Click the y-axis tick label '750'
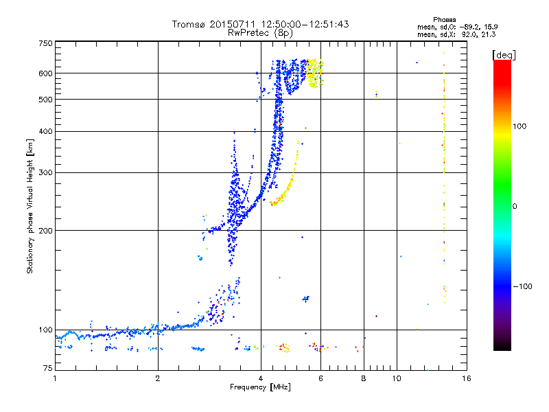 45,43
